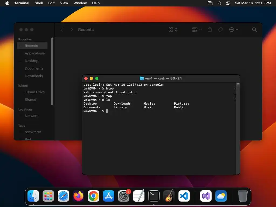Click the Terminal icon in the Dock

(x=154, y=196)
